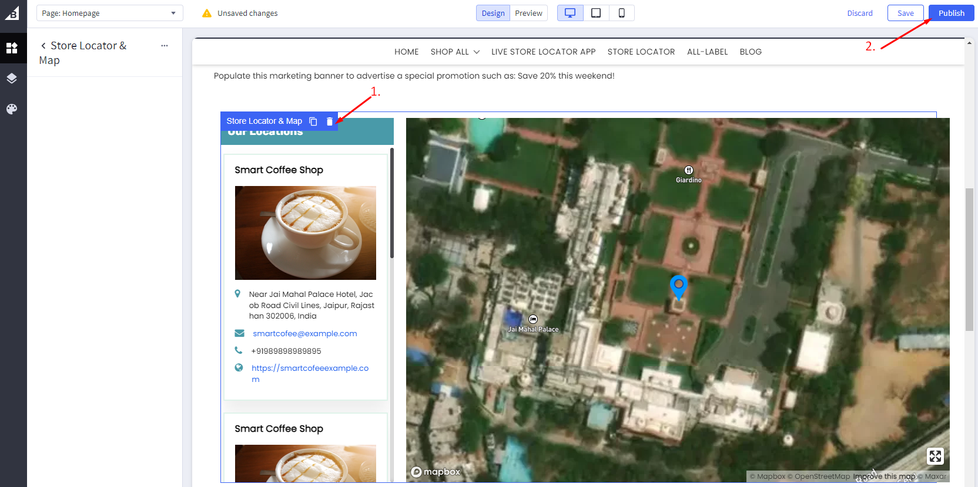
Task: Click the Near Jai Mahal Palace Hotel address
Action: [x=312, y=305]
